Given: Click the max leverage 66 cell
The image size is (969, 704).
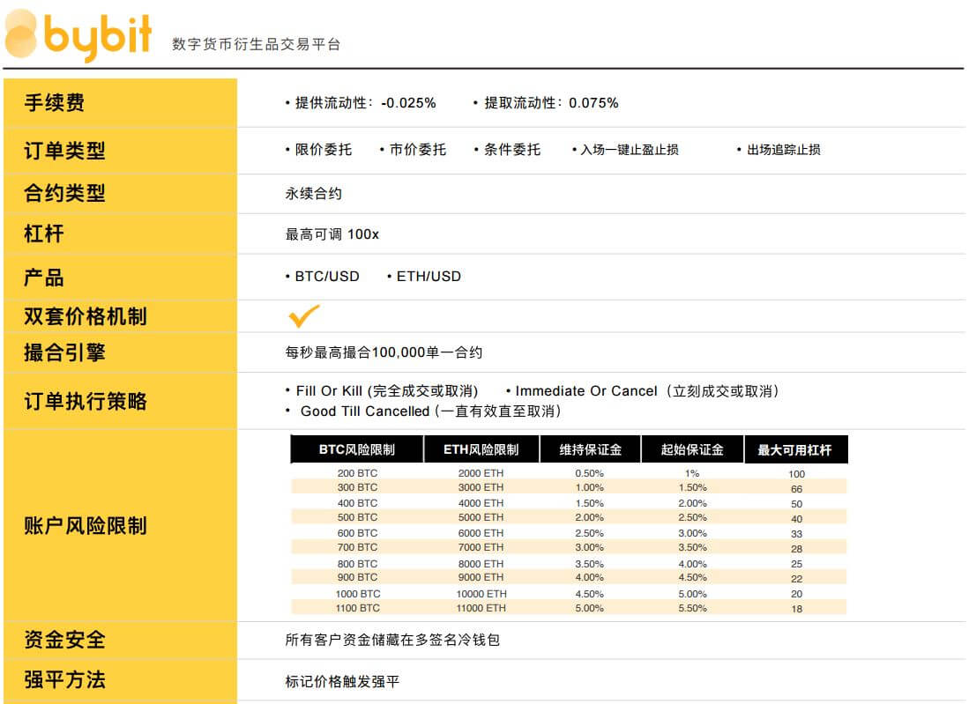Looking at the screenshot, I should (x=796, y=488).
